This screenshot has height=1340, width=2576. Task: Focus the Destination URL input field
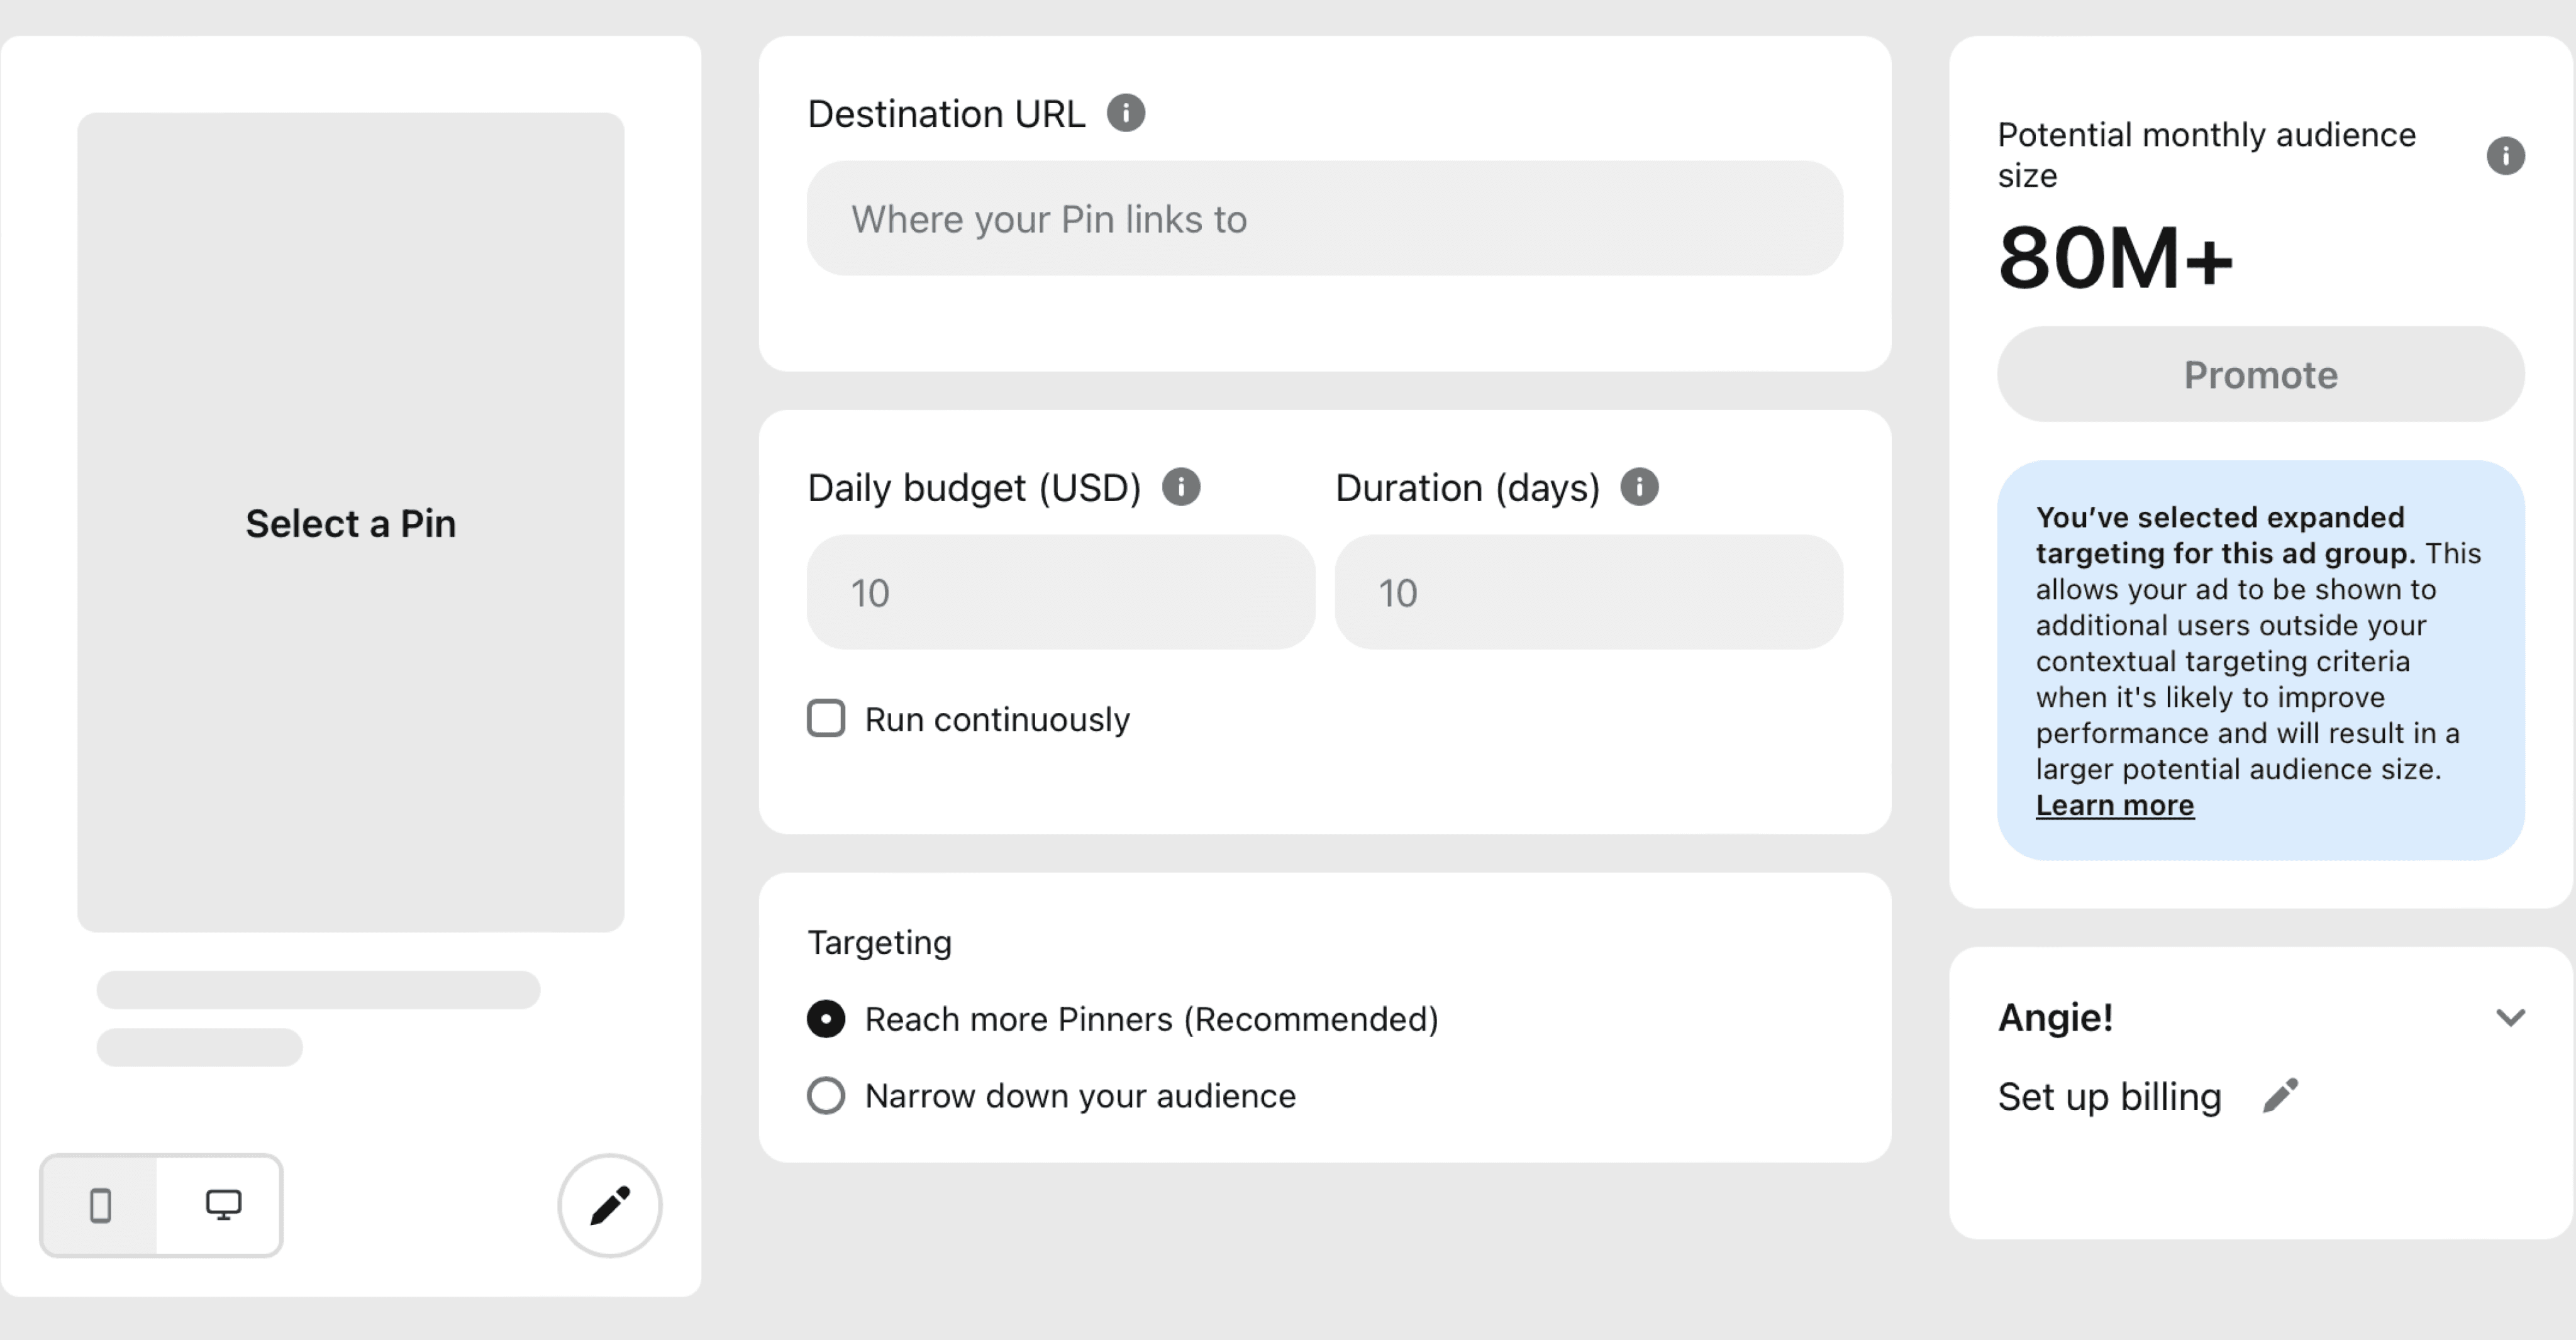(1325, 218)
